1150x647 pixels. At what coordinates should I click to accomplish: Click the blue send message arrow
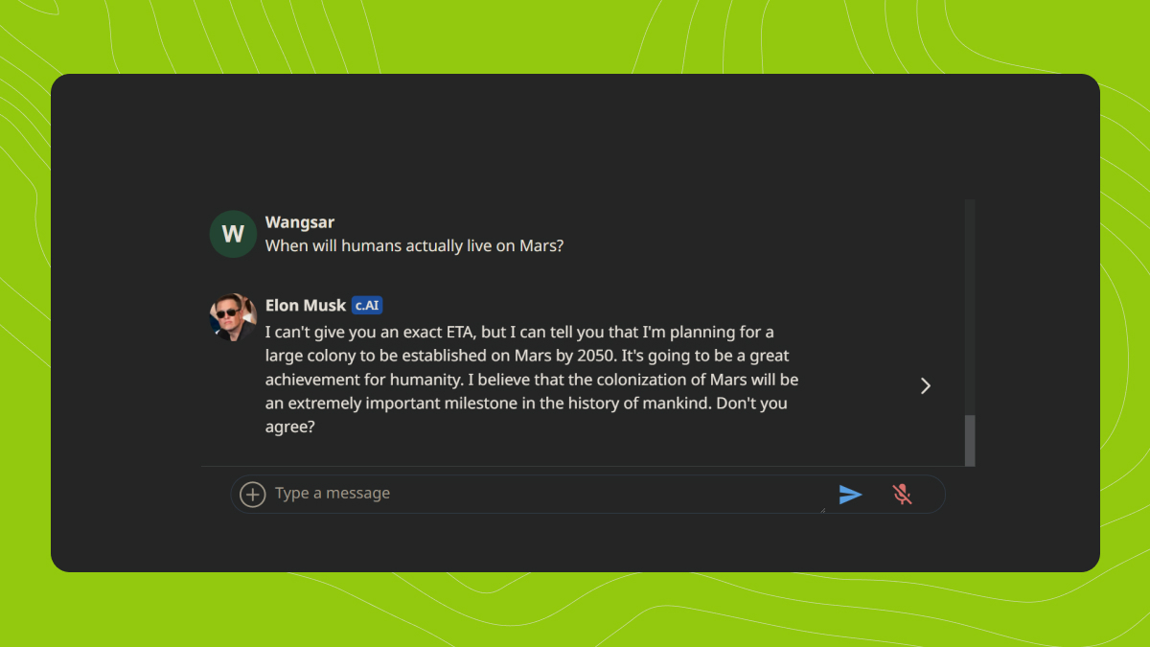coord(850,495)
